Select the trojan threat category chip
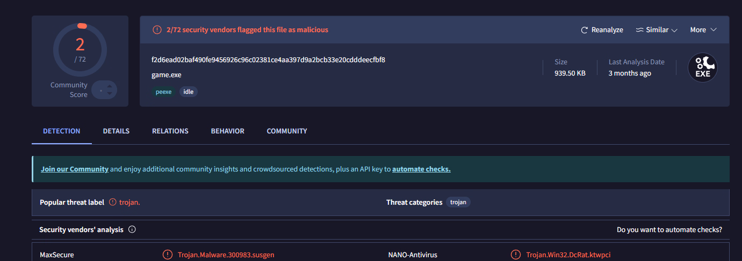Viewport: 742px width, 261px height. click(x=458, y=202)
